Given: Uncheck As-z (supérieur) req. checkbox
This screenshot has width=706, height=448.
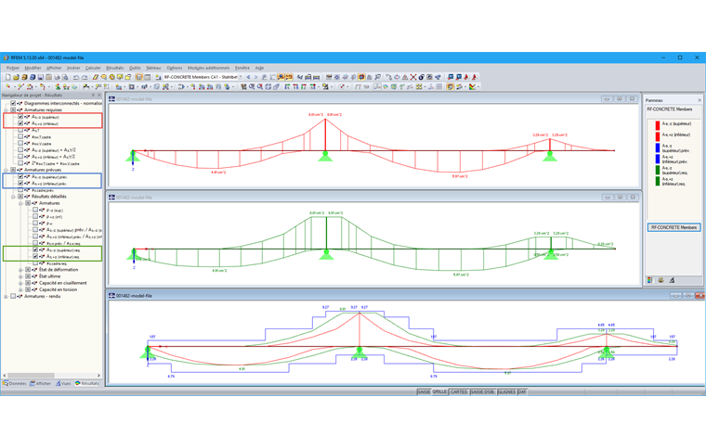Looking at the screenshot, I should click(x=35, y=250).
